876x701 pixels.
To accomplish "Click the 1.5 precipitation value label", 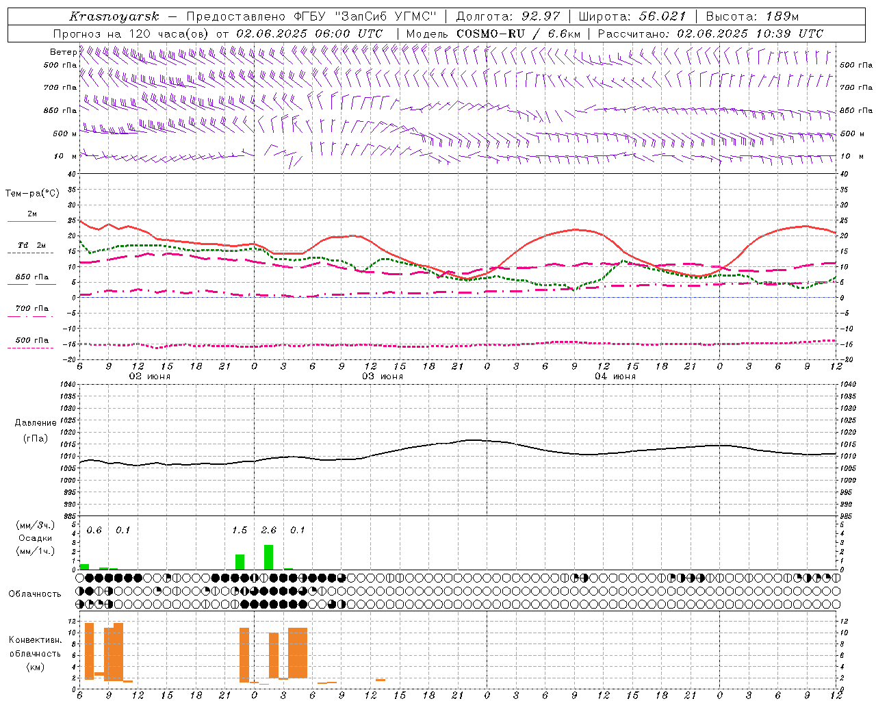I will click(x=240, y=531).
